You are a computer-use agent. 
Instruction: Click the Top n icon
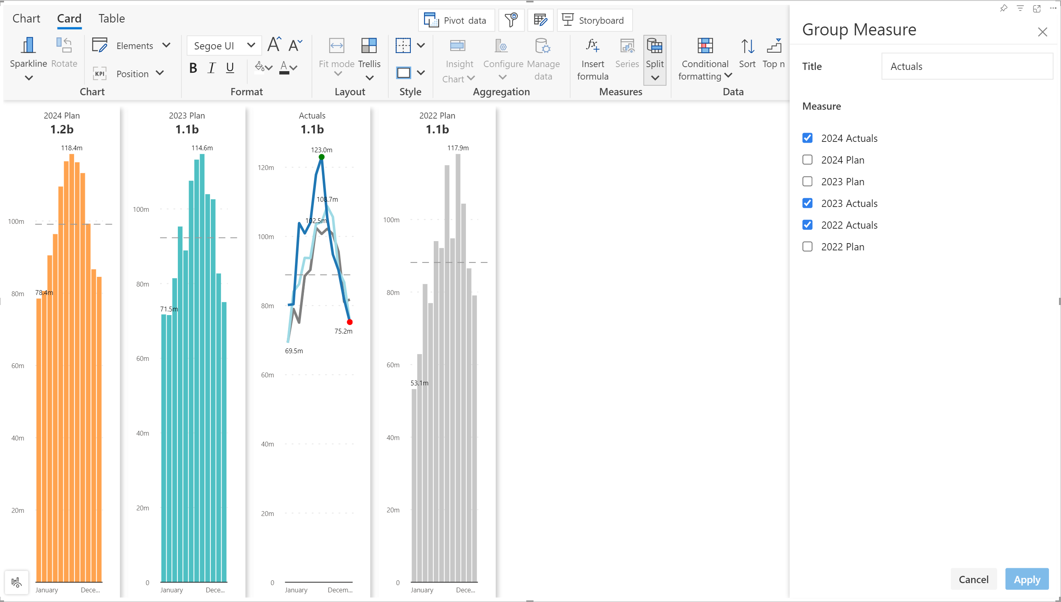pos(773,46)
